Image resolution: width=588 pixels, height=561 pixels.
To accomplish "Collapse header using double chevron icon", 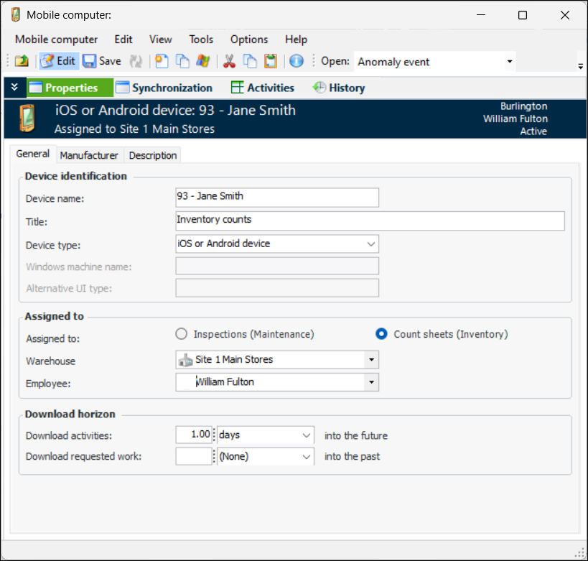I will click(x=14, y=88).
